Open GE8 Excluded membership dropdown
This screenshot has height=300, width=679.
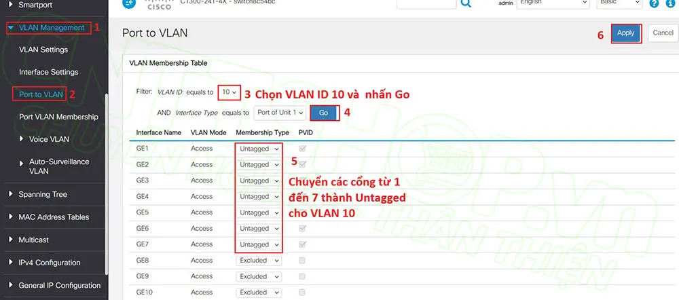pyautogui.click(x=259, y=261)
